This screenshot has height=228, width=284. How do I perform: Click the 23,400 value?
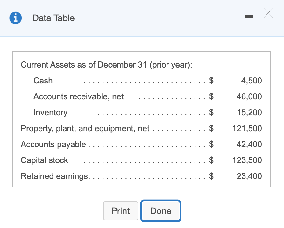[249, 176]
